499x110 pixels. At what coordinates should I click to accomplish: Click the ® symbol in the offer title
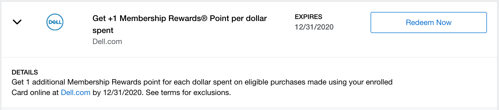click(204, 18)
